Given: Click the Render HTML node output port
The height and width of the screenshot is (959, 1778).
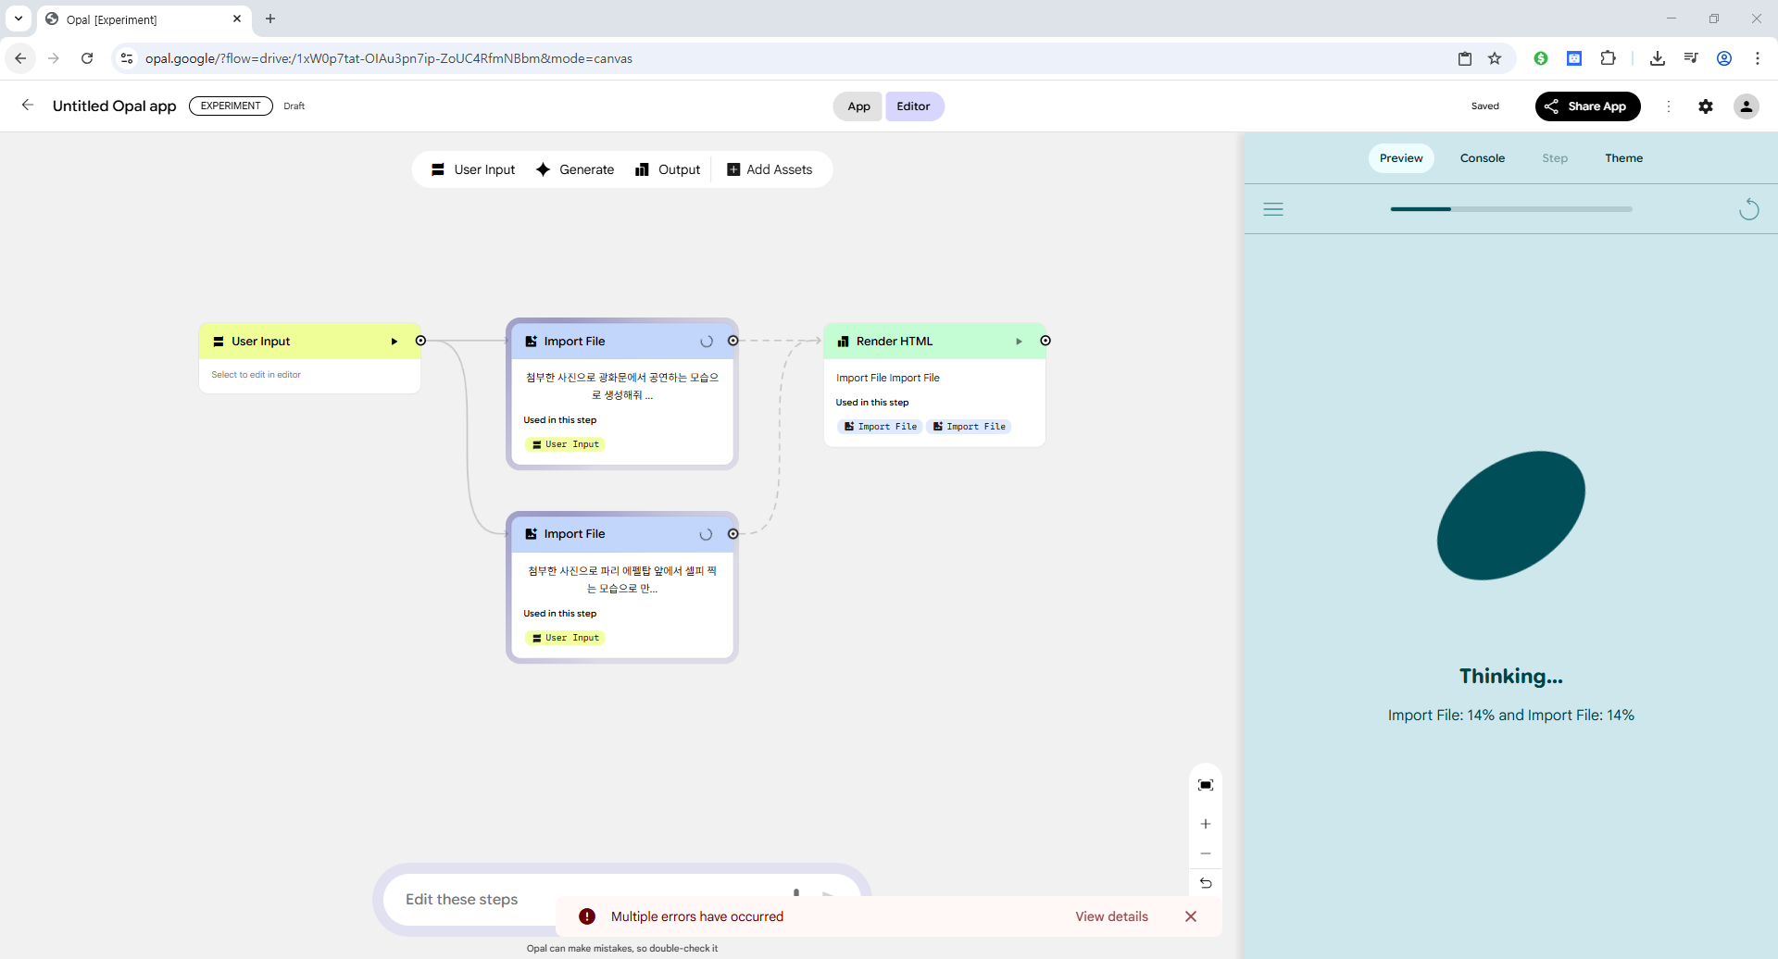Looking at the screenshot, I should 1046,341.
